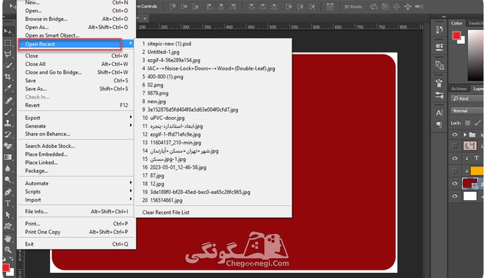Open the Normal blend mode dropdown
Viewport: 486px width, 278px height.
467,111
